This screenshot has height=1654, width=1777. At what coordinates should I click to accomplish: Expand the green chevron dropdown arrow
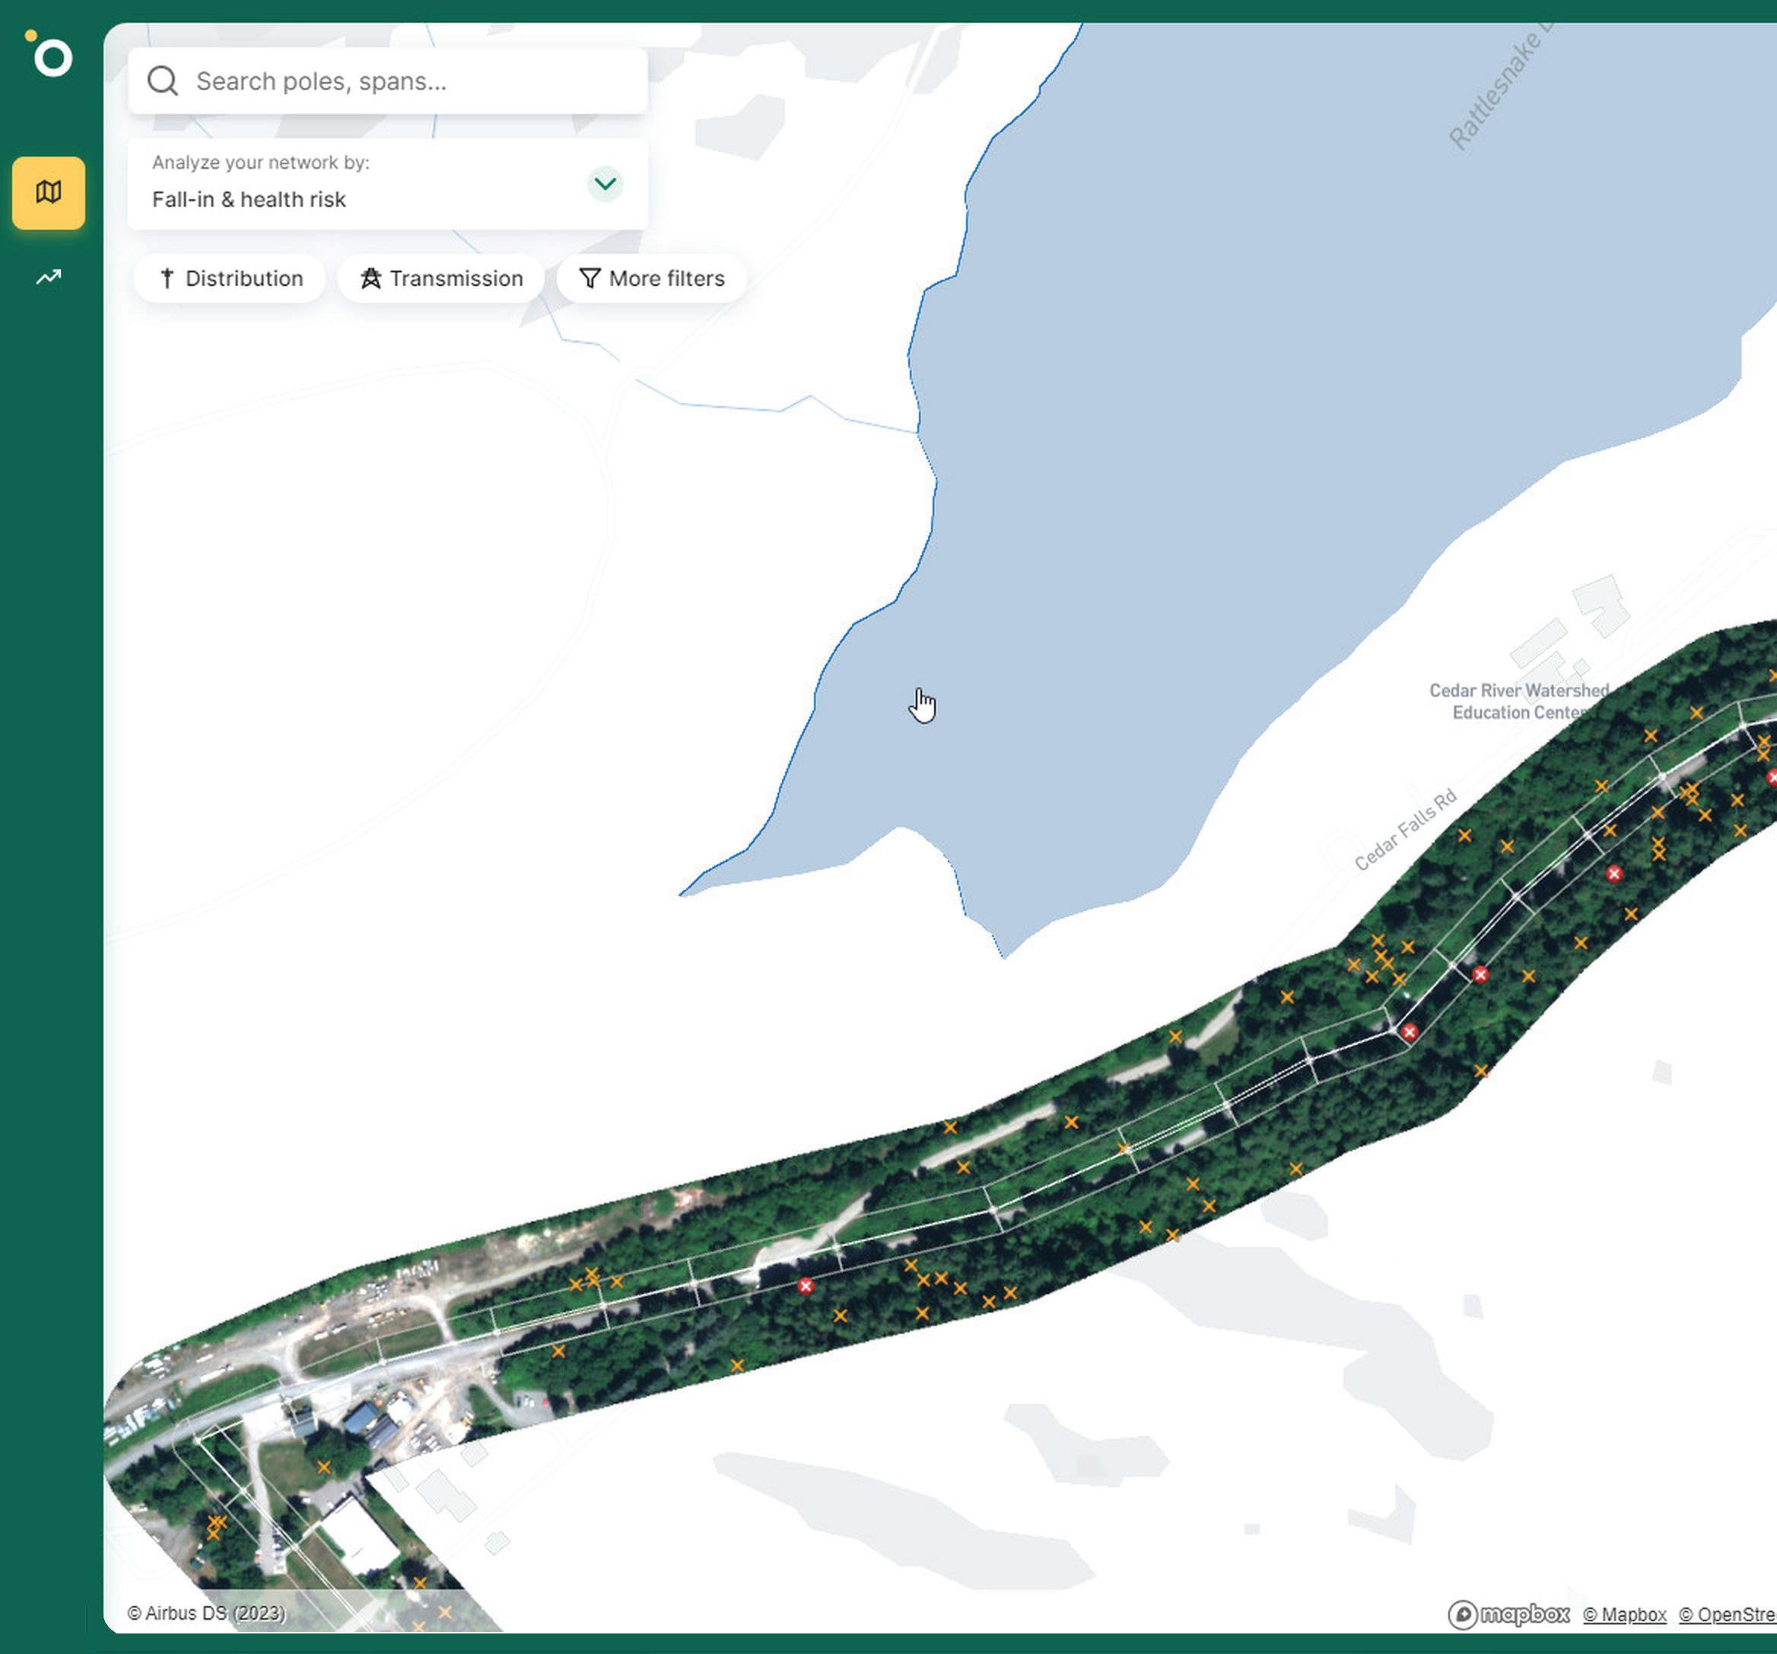click(x=606, y=184)
